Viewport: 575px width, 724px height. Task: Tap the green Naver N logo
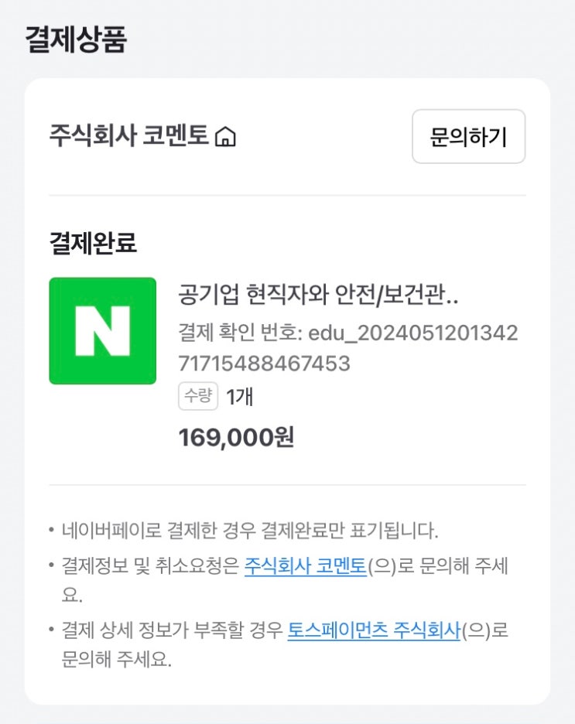pyautogui.click(x=102, y=331)
